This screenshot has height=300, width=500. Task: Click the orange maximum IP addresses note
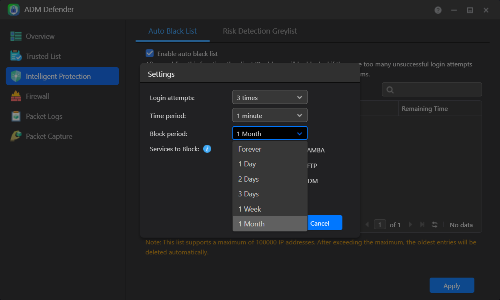(311, 247)
